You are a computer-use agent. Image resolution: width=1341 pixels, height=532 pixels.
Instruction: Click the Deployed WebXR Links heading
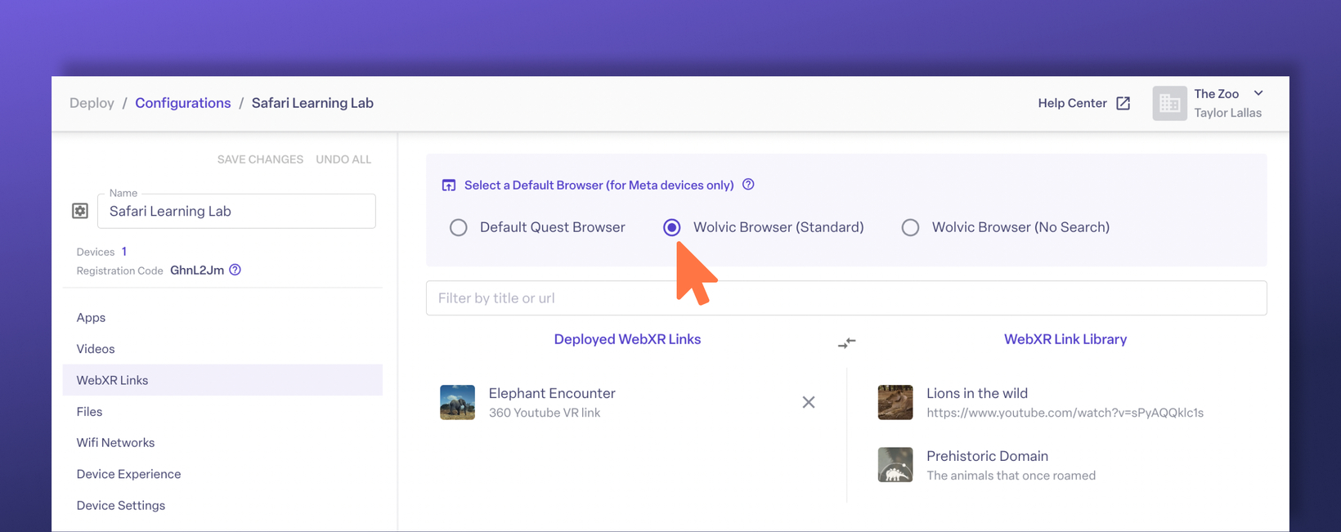point(627,339)
